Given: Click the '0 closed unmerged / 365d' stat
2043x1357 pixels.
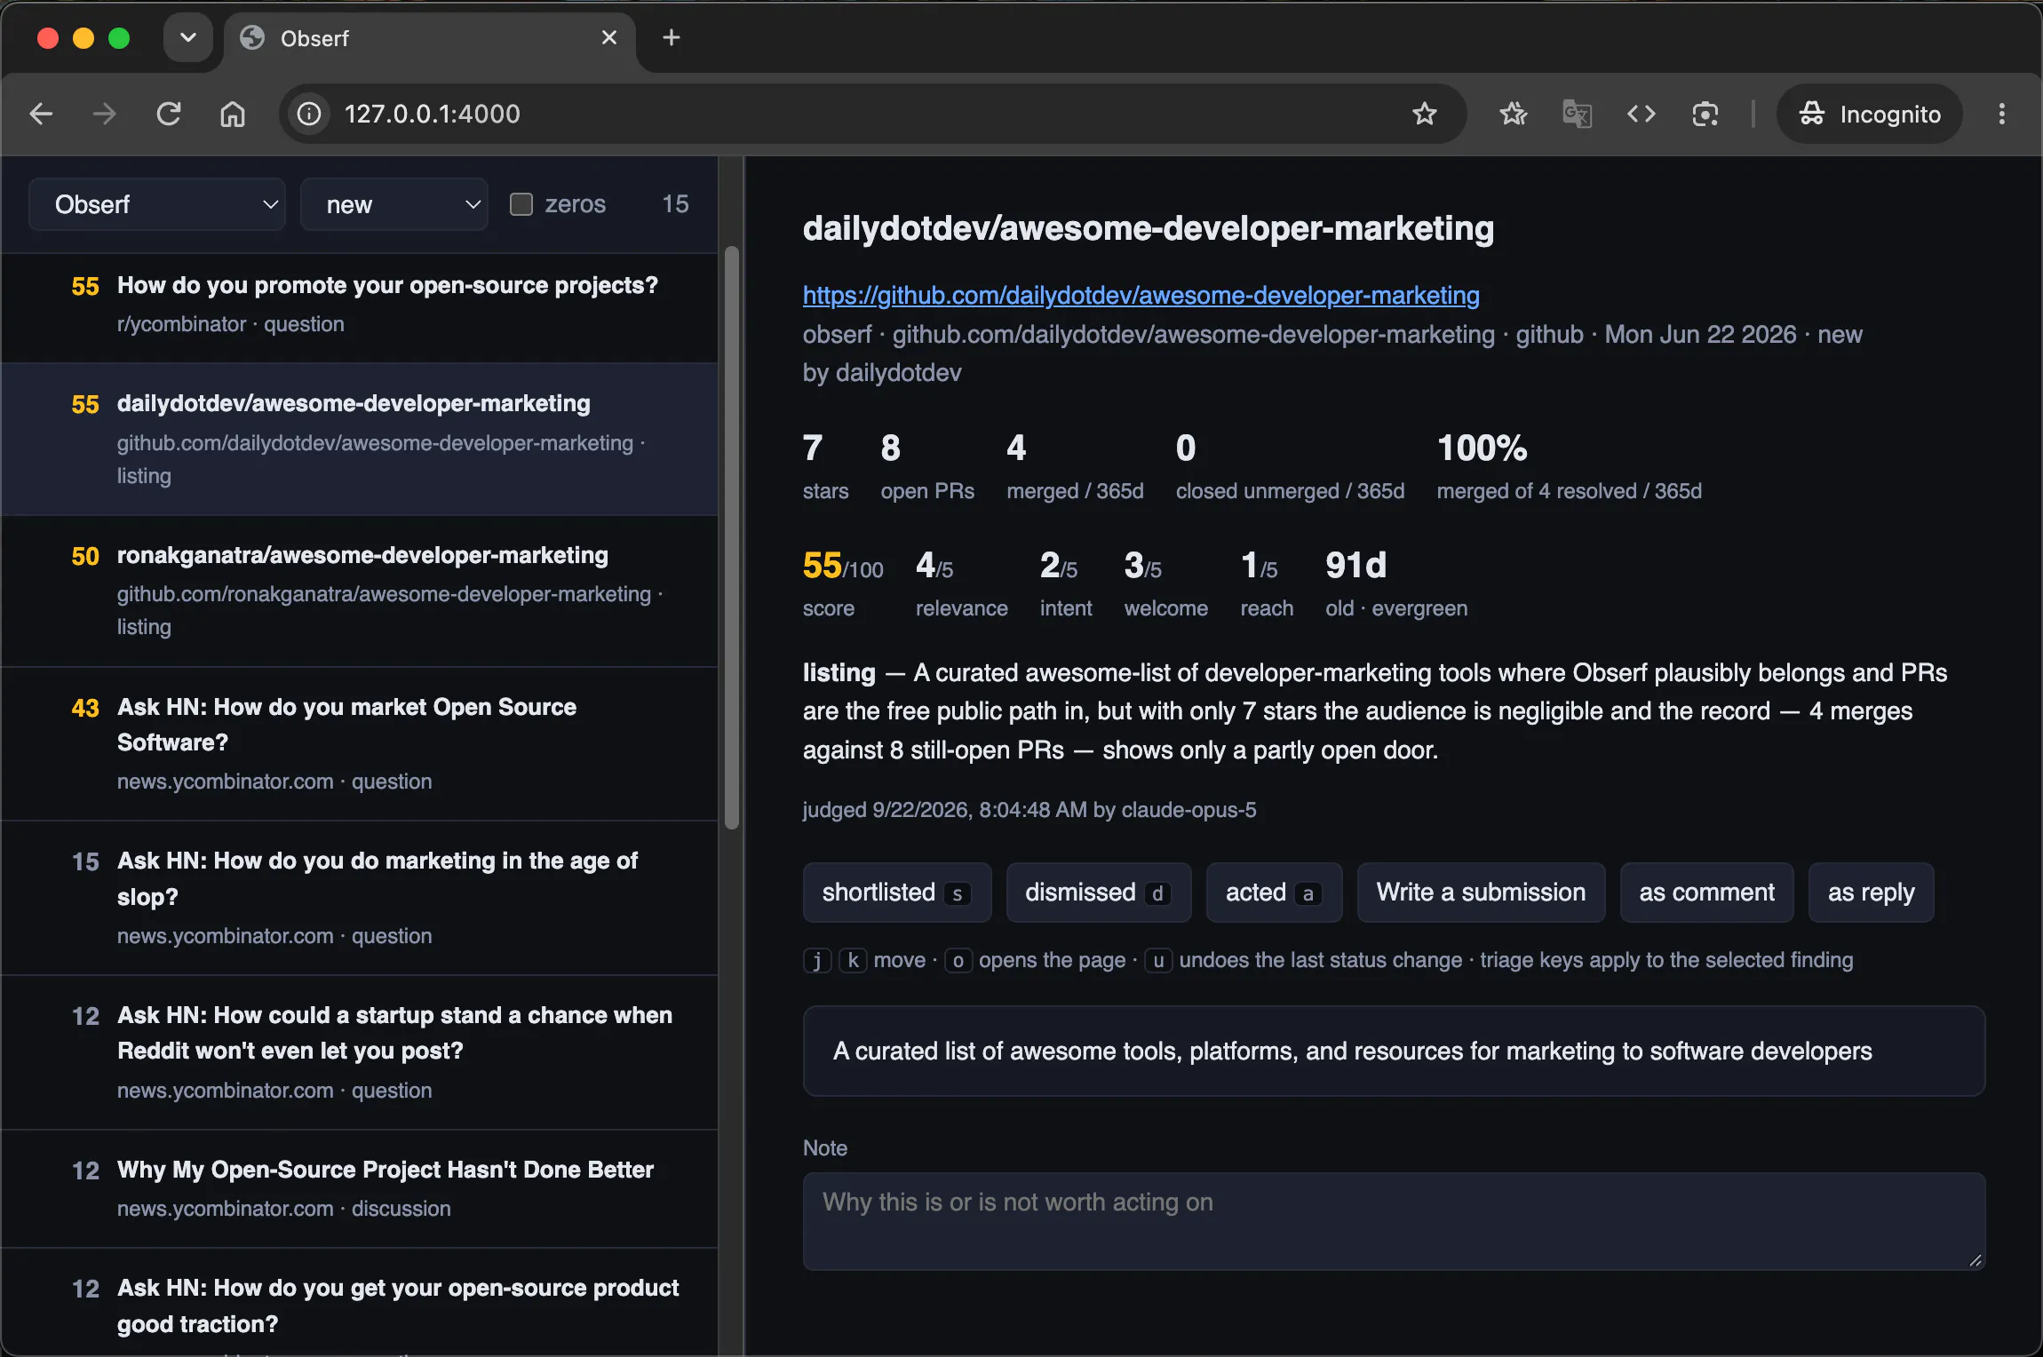Looking at the screenshot, I should (1291, 467).
